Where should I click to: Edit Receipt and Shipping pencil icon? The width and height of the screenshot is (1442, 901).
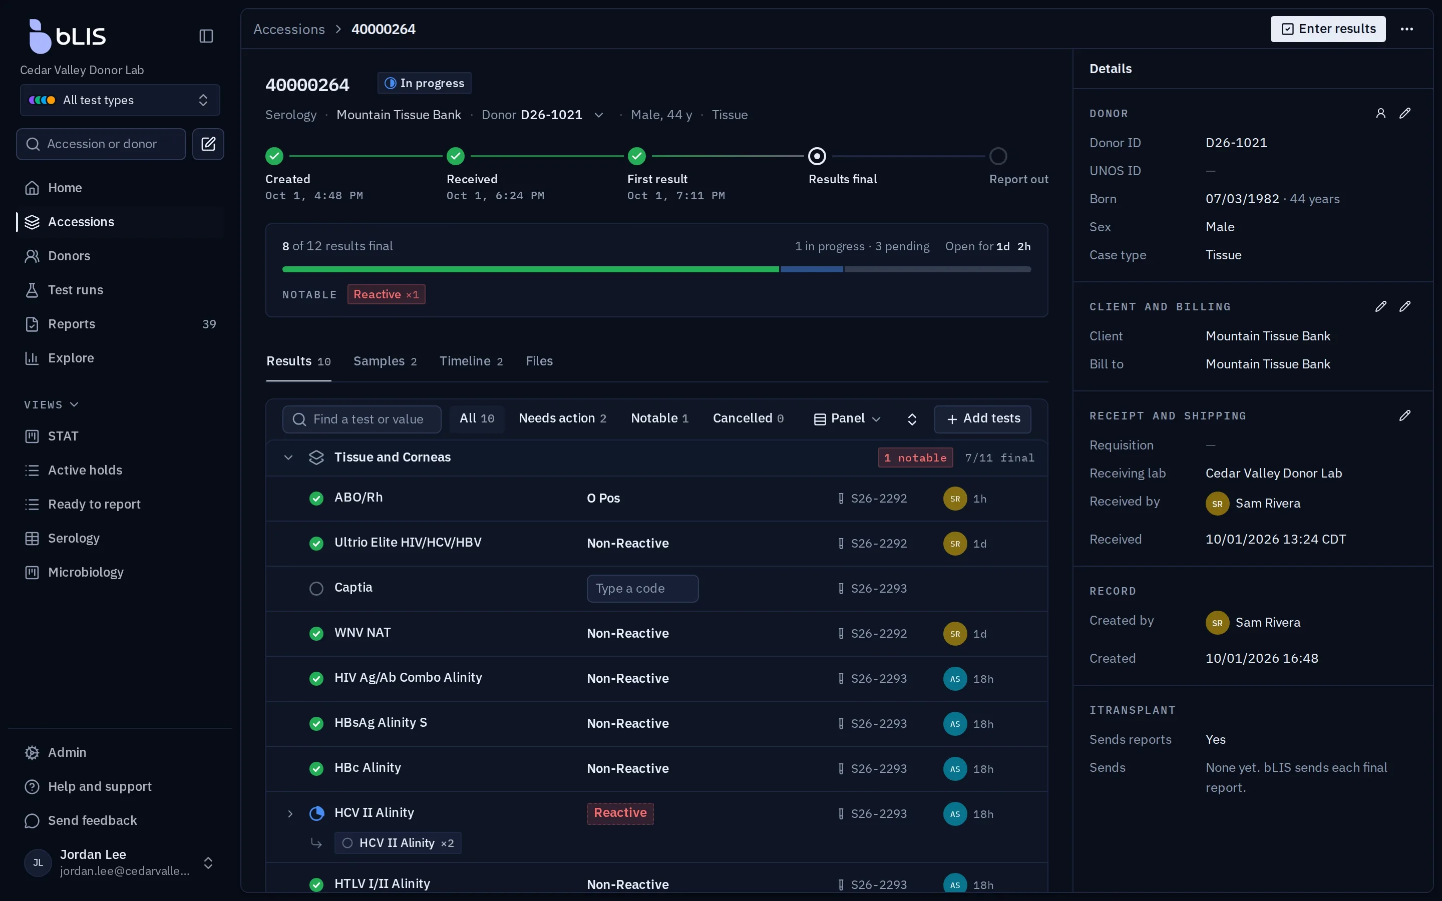[x=1405, y=415]
